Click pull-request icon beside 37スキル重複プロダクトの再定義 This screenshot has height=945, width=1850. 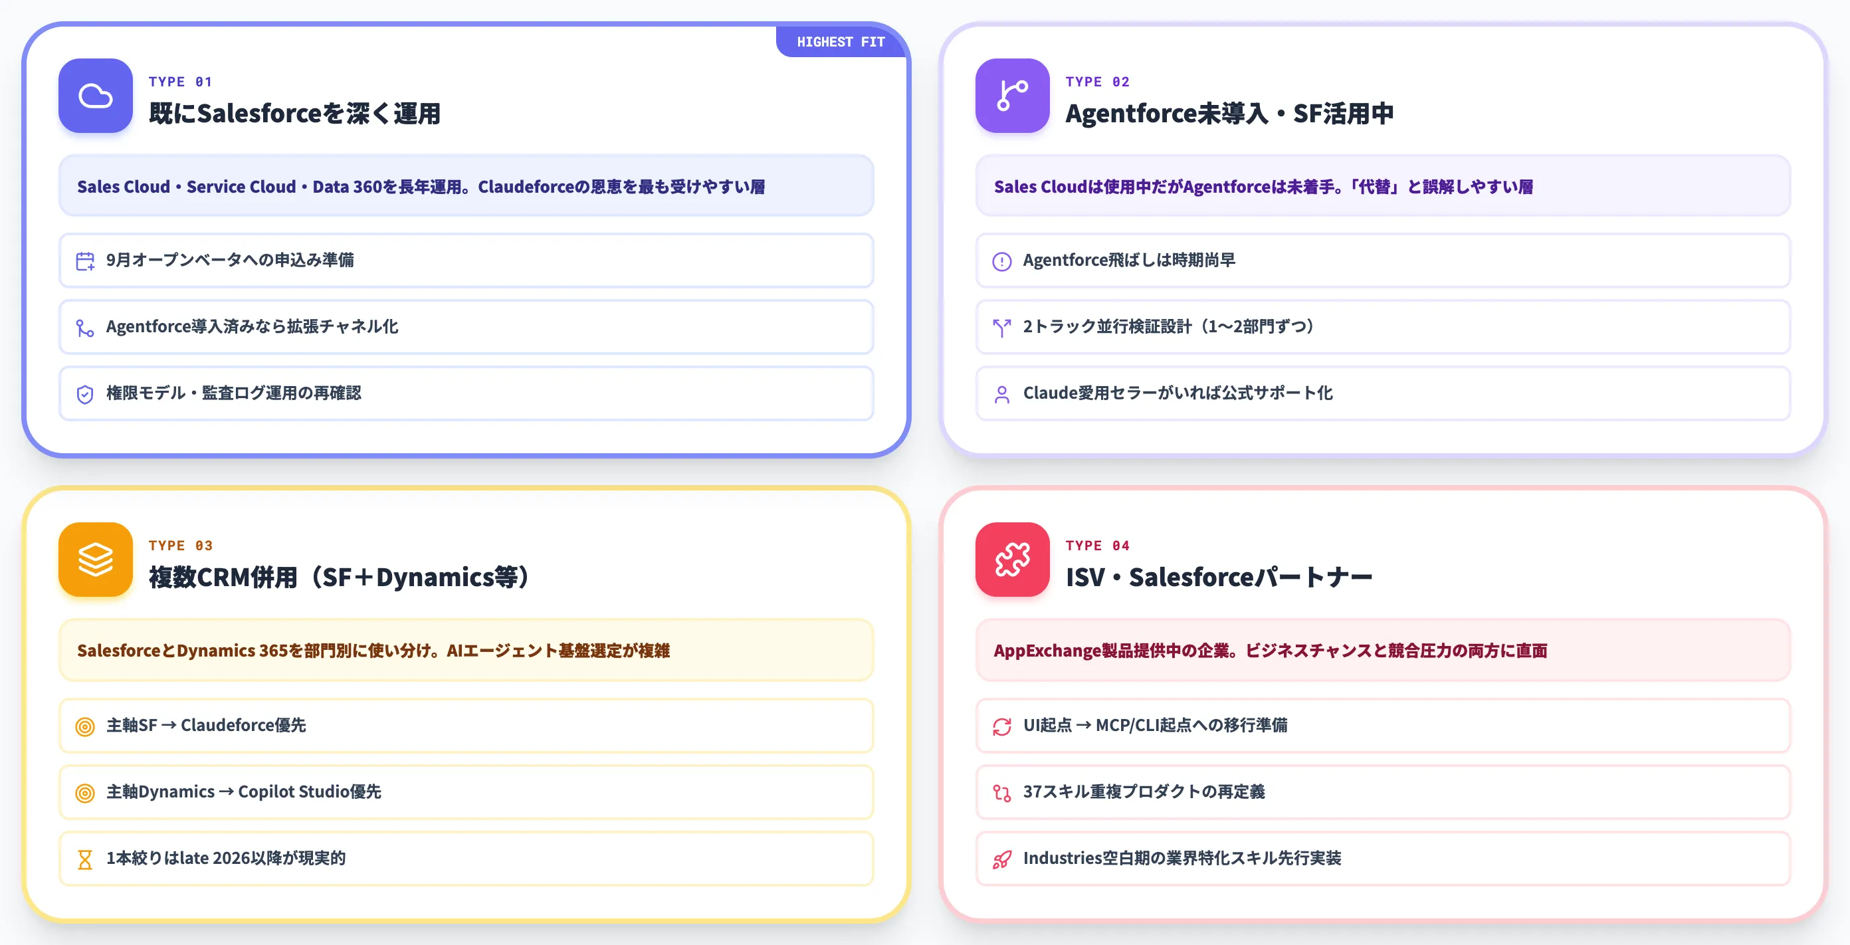click(x=1002, y=793)
